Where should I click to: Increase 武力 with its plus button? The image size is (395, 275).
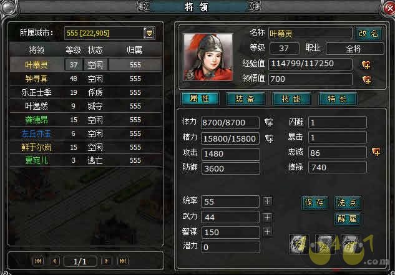[267, 217]
